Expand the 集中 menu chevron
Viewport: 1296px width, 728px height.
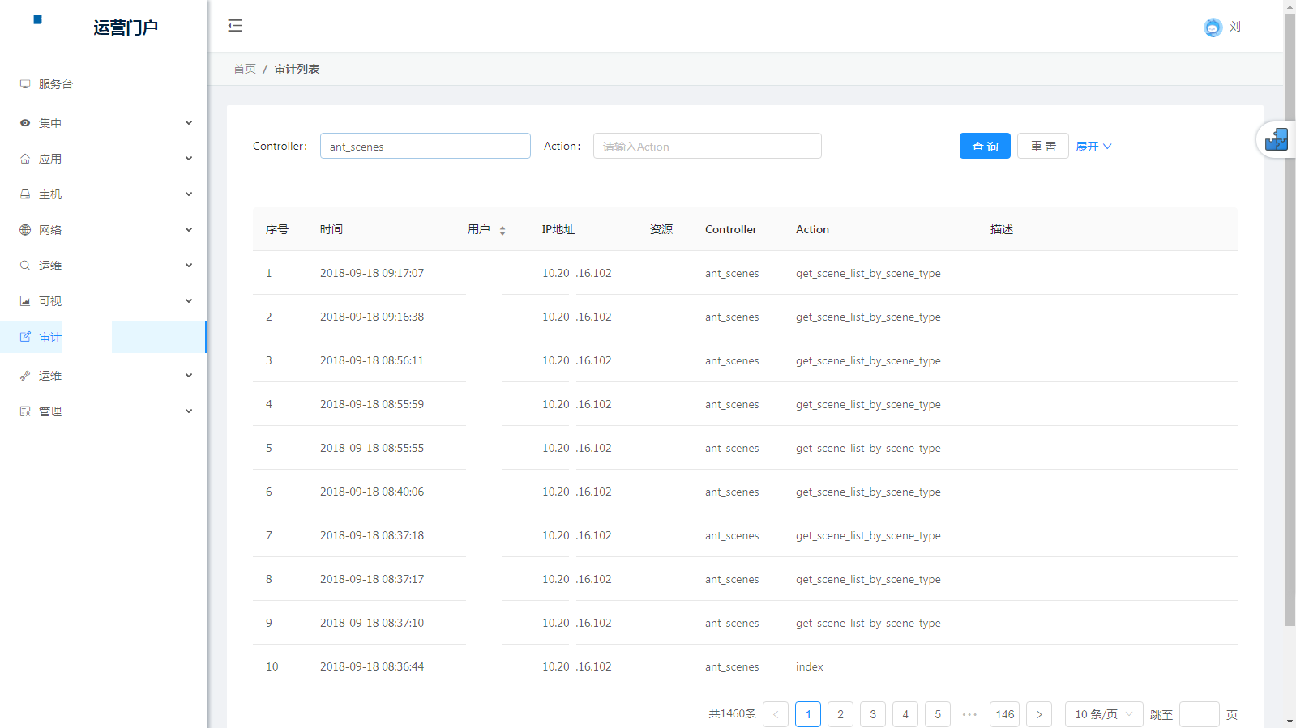point(189,123)
